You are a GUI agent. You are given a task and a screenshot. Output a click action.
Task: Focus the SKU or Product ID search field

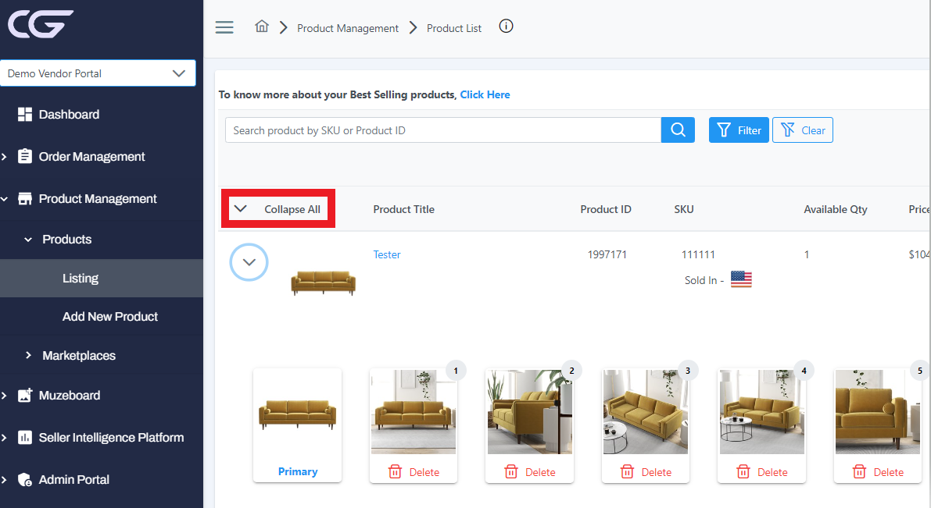(x=443, y=130)
